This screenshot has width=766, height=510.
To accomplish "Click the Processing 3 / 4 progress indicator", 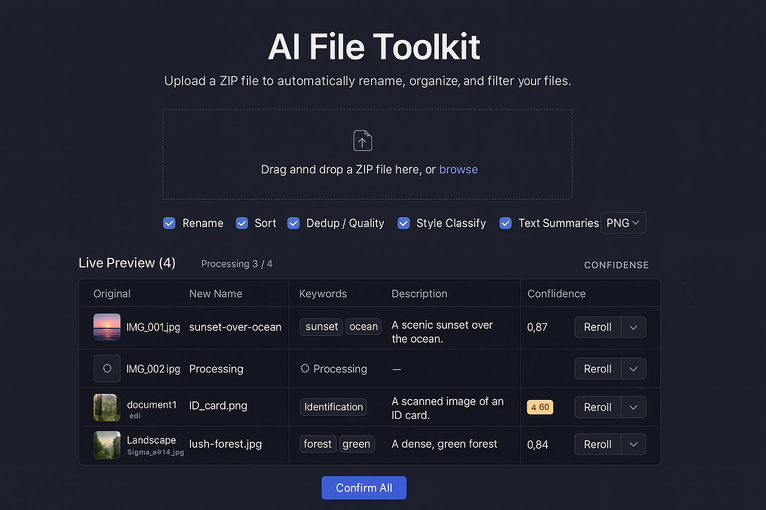I will click(236, 263).
